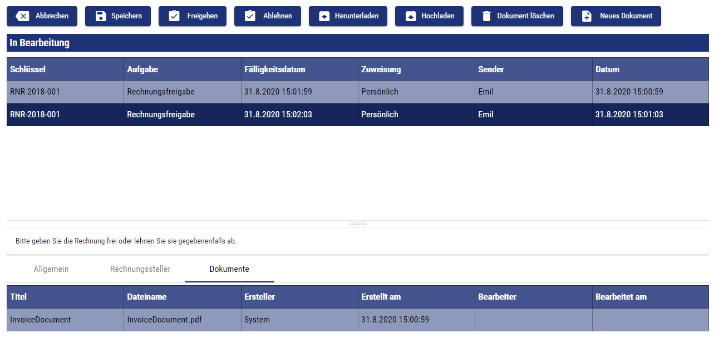The height and width of the screenshot is (338, 714).
Task: Click the Dateiname column header
Action: tap(147, 297)
